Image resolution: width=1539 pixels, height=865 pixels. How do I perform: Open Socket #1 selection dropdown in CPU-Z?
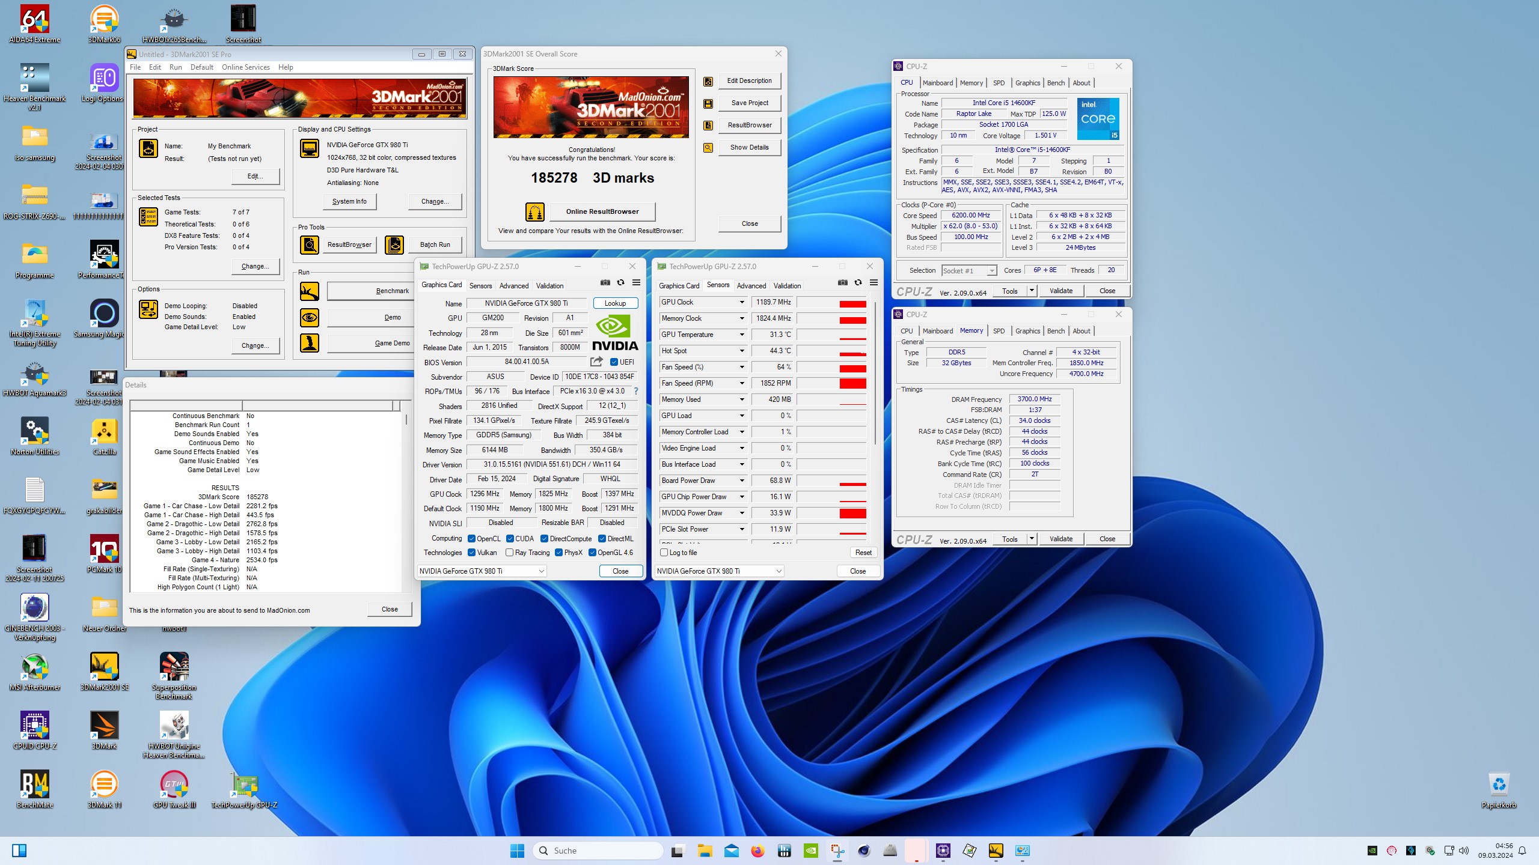pyautogui.click(x=969, y=271)
